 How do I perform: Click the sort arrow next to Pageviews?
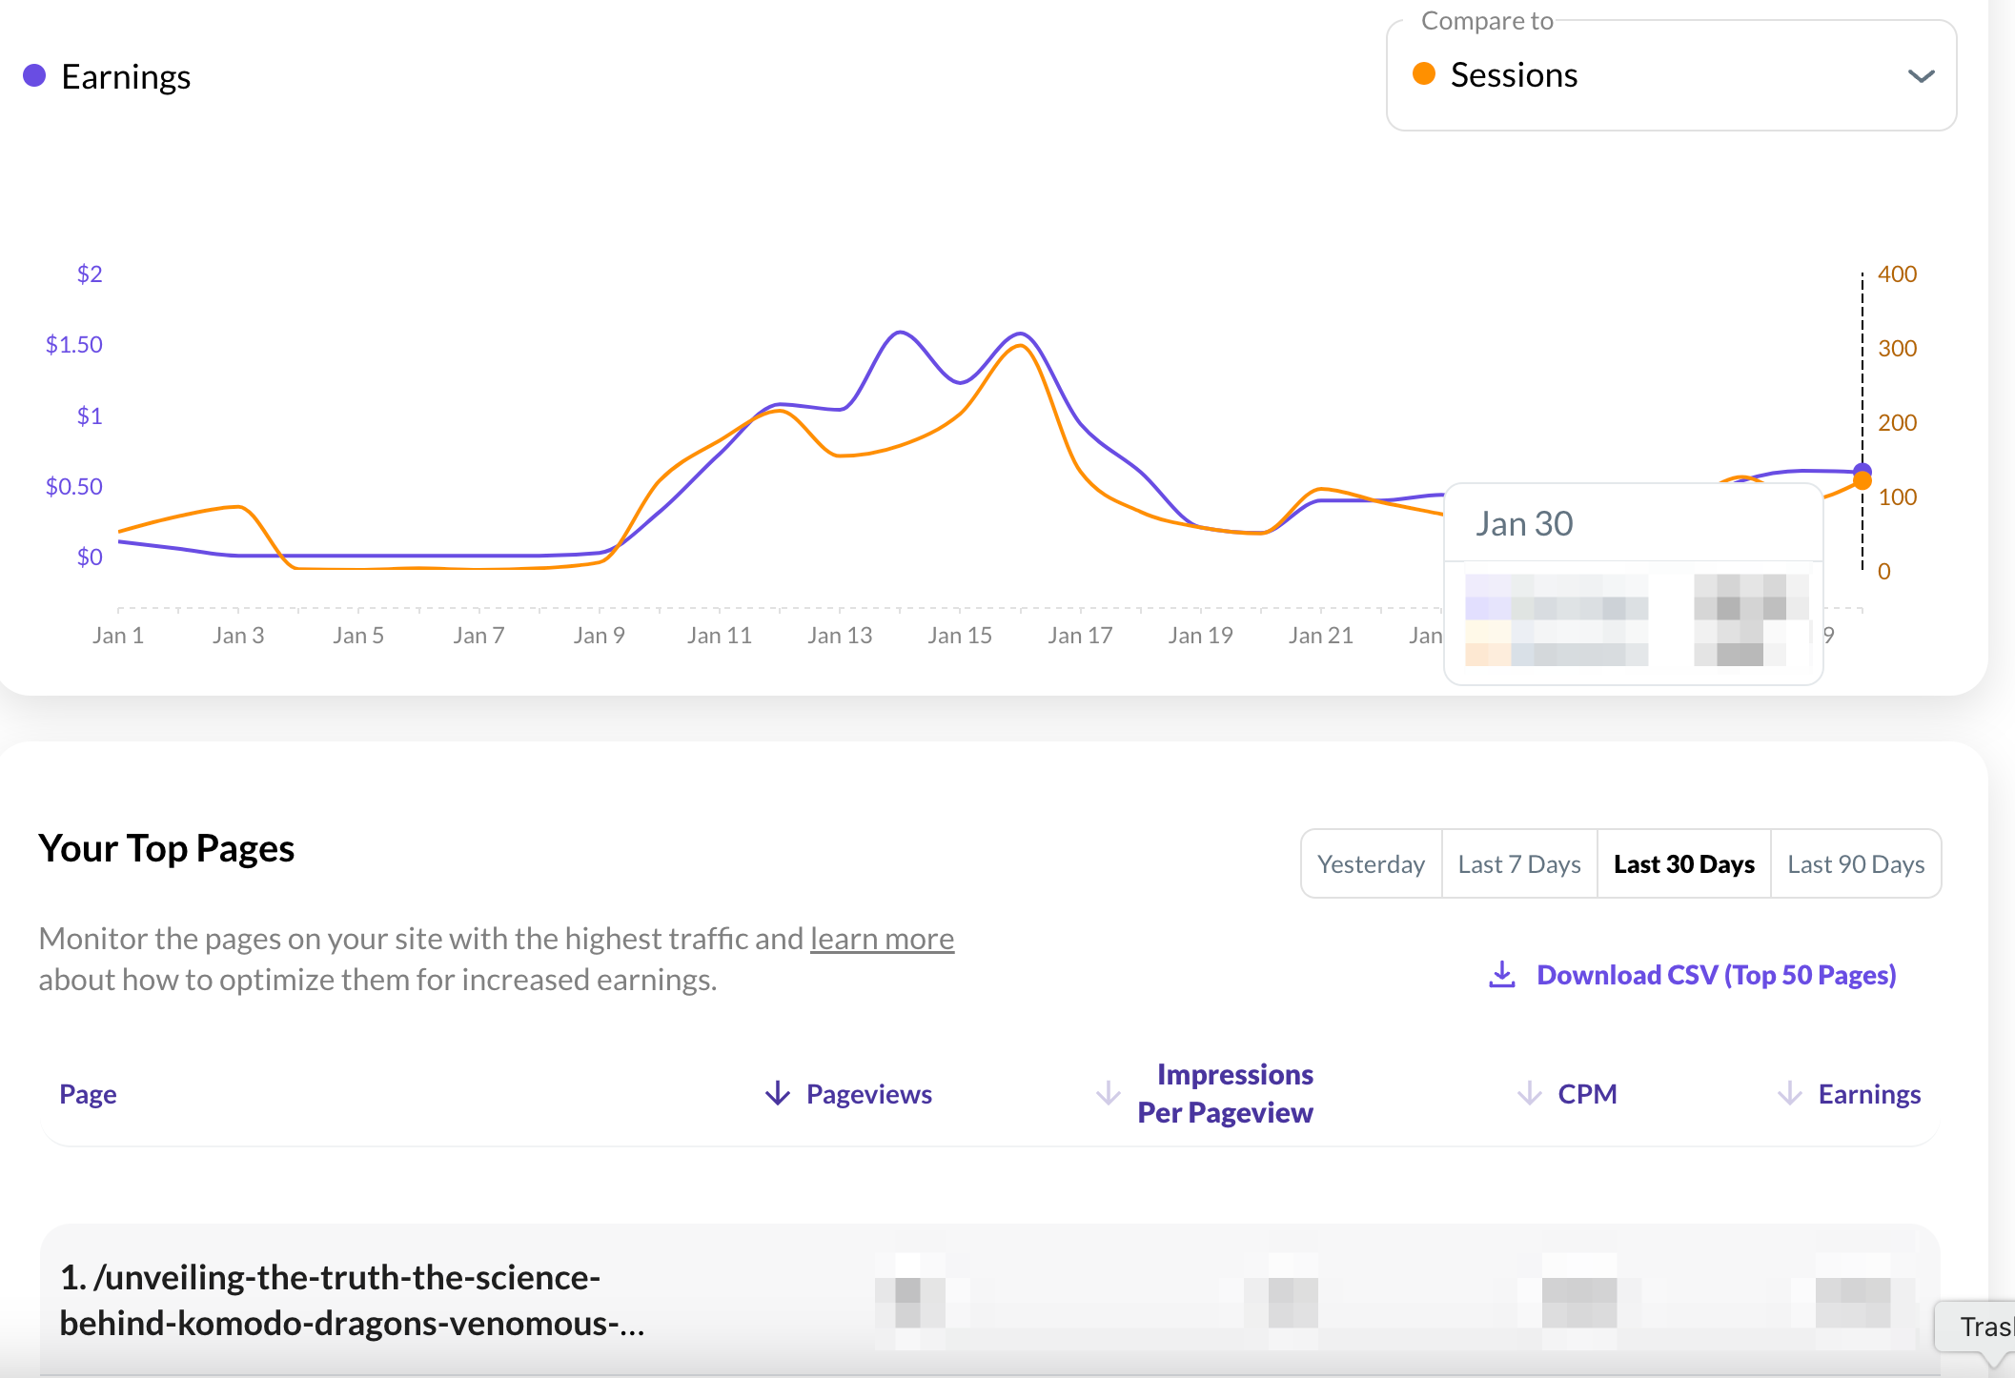pos(778,1094)
